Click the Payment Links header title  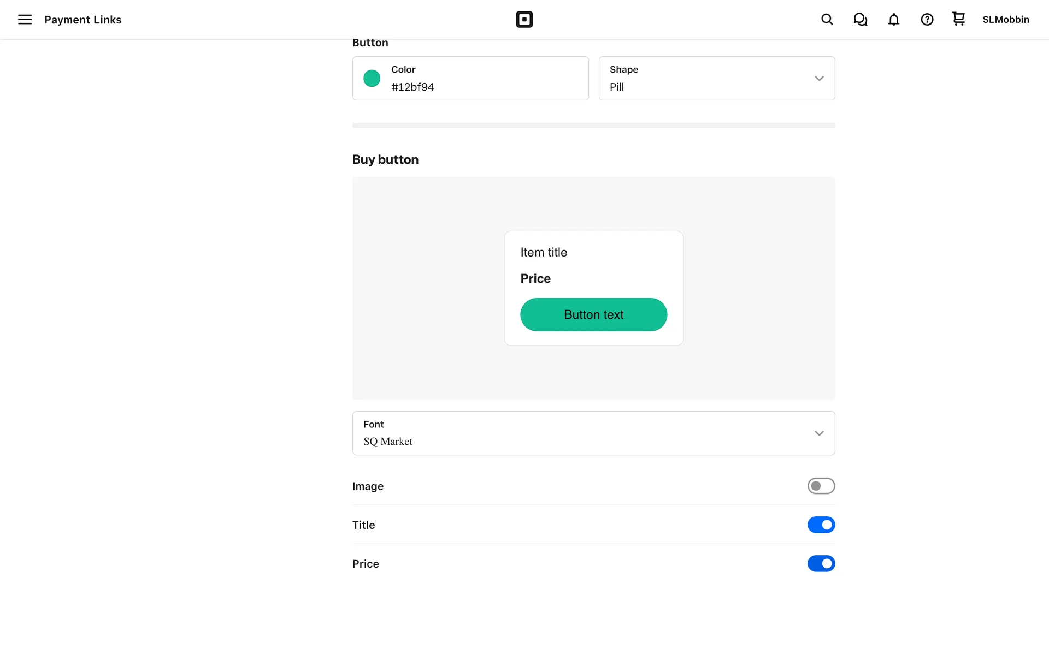pos(82,20)
